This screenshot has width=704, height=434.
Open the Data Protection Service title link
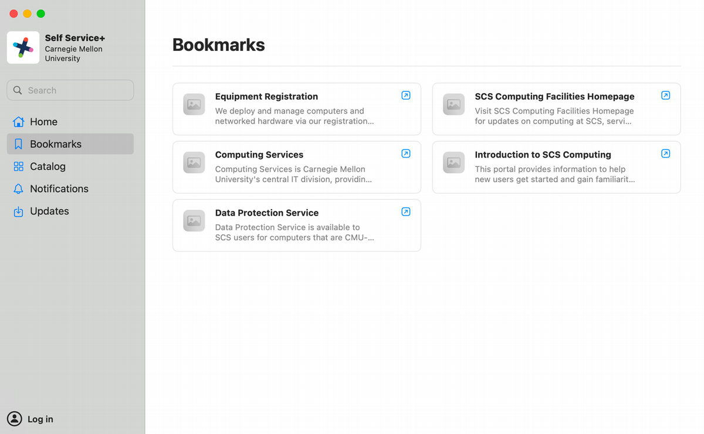coord(267,213)
